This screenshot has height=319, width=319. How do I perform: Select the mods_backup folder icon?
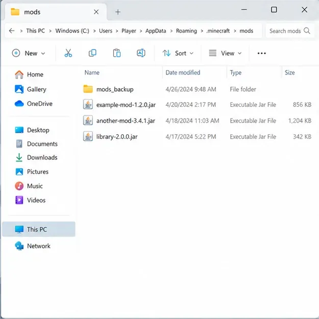coord(88,89)
